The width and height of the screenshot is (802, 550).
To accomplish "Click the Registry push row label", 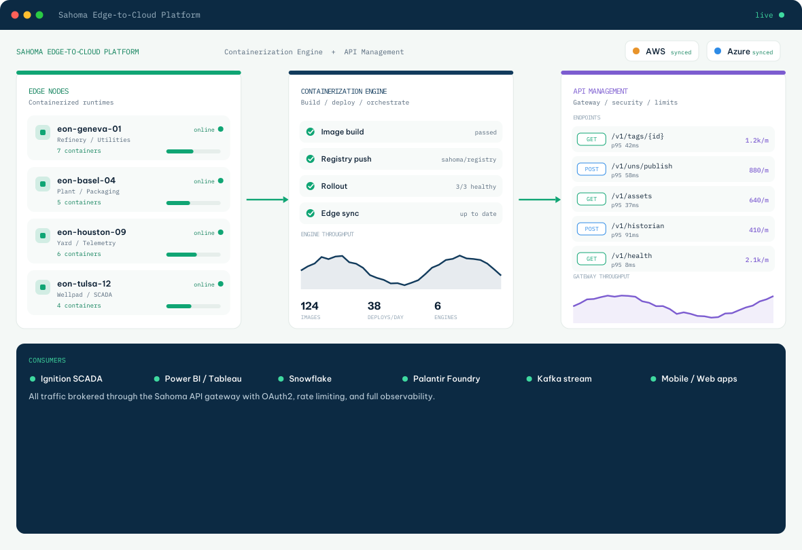I will pos(346,159).
